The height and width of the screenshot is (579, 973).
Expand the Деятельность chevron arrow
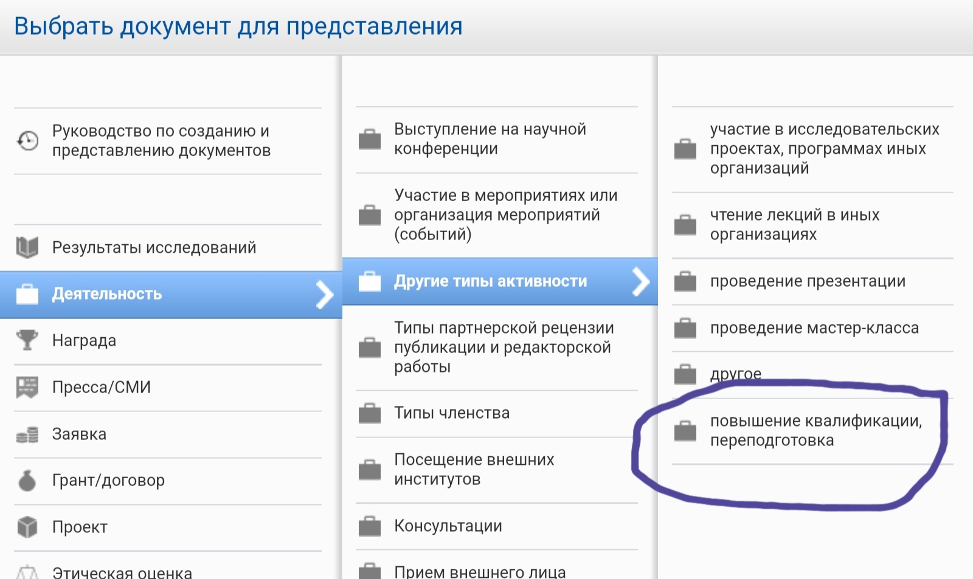click(325, 295)
